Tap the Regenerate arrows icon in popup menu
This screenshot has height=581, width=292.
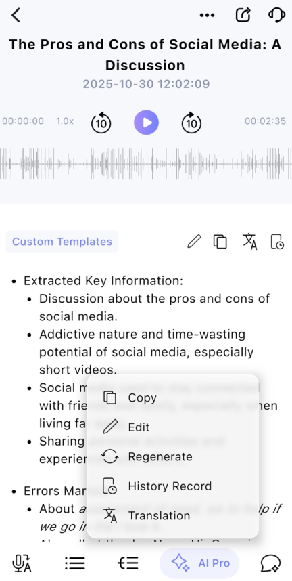coord(110,456)
